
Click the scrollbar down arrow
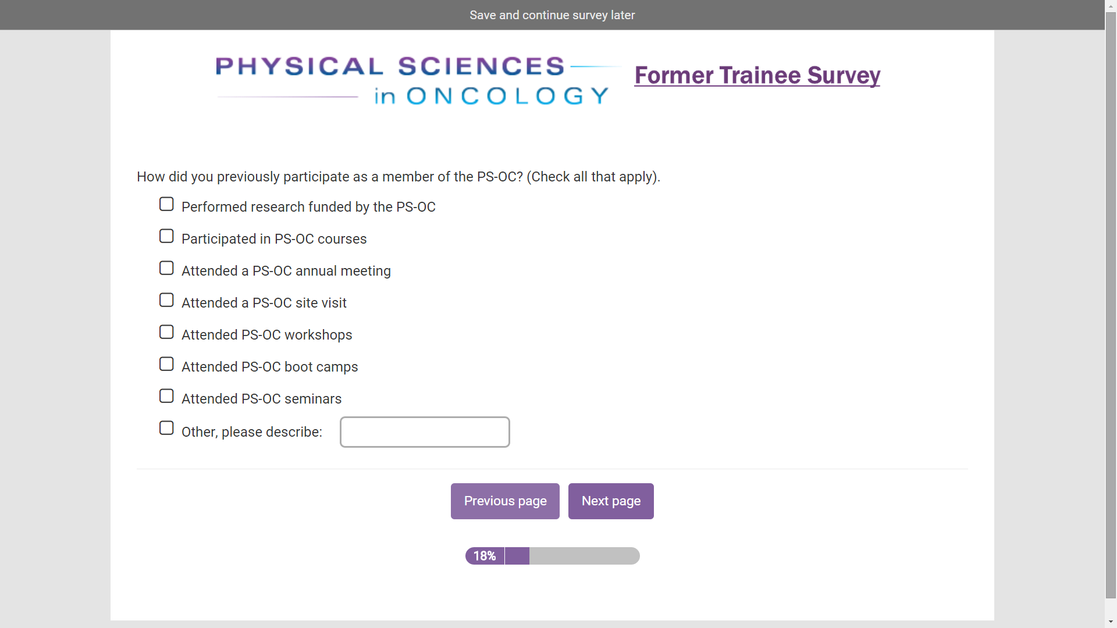[1111, 622]
